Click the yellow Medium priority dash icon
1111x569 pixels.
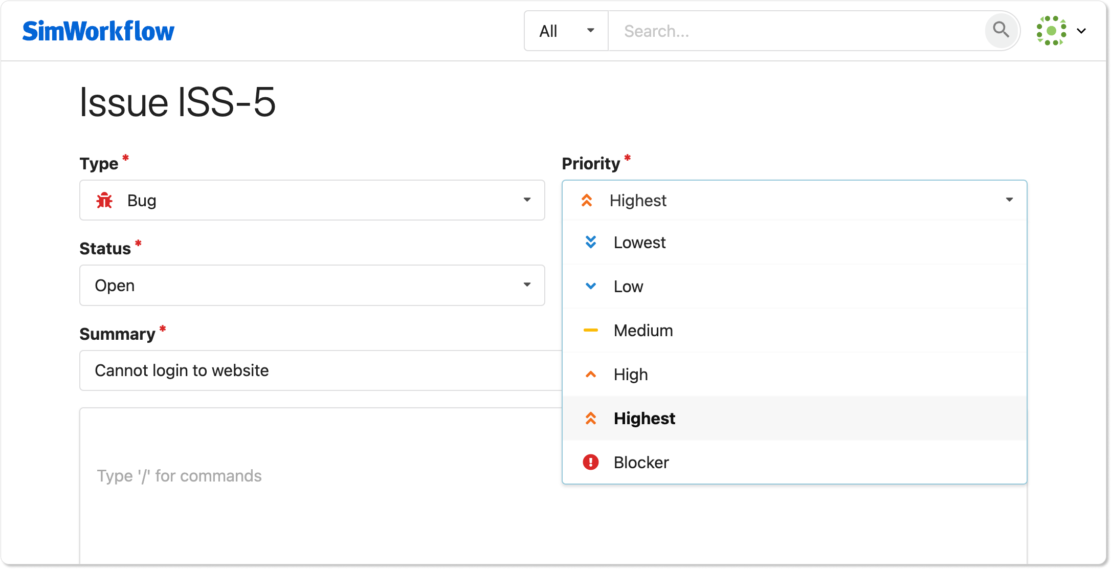click(590, 330)
